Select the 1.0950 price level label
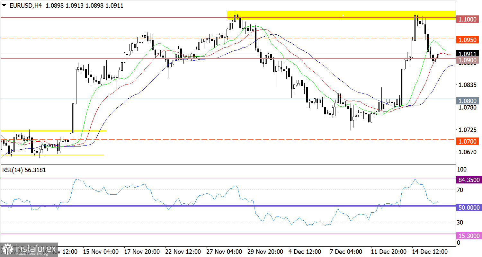This screenshot has width=482, height=257. pos(468,40)
